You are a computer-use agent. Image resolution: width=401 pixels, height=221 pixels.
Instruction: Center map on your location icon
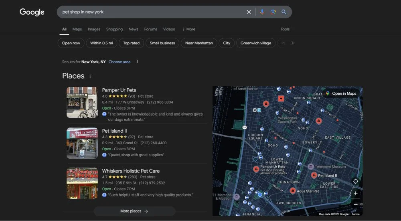click(355, 181)
